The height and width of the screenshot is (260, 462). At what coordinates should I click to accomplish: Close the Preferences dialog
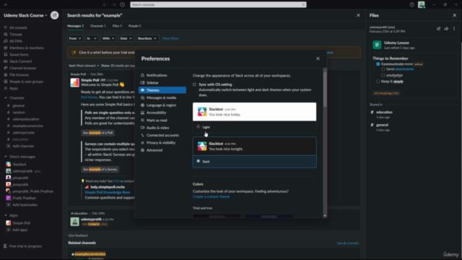tap(318, 58)
